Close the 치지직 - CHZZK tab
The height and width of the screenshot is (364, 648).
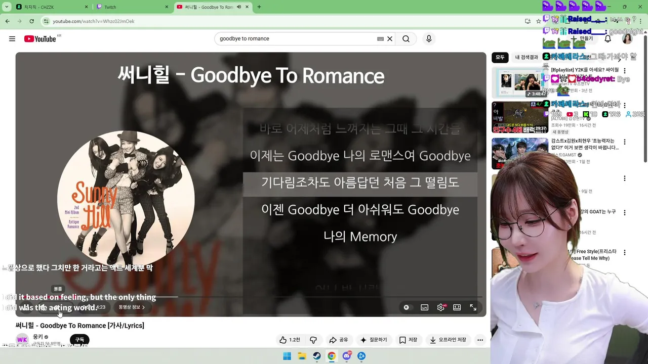[86, 7]
